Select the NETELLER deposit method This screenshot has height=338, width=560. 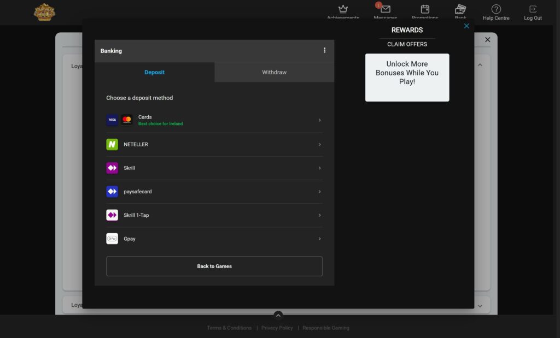pos(214,145)
